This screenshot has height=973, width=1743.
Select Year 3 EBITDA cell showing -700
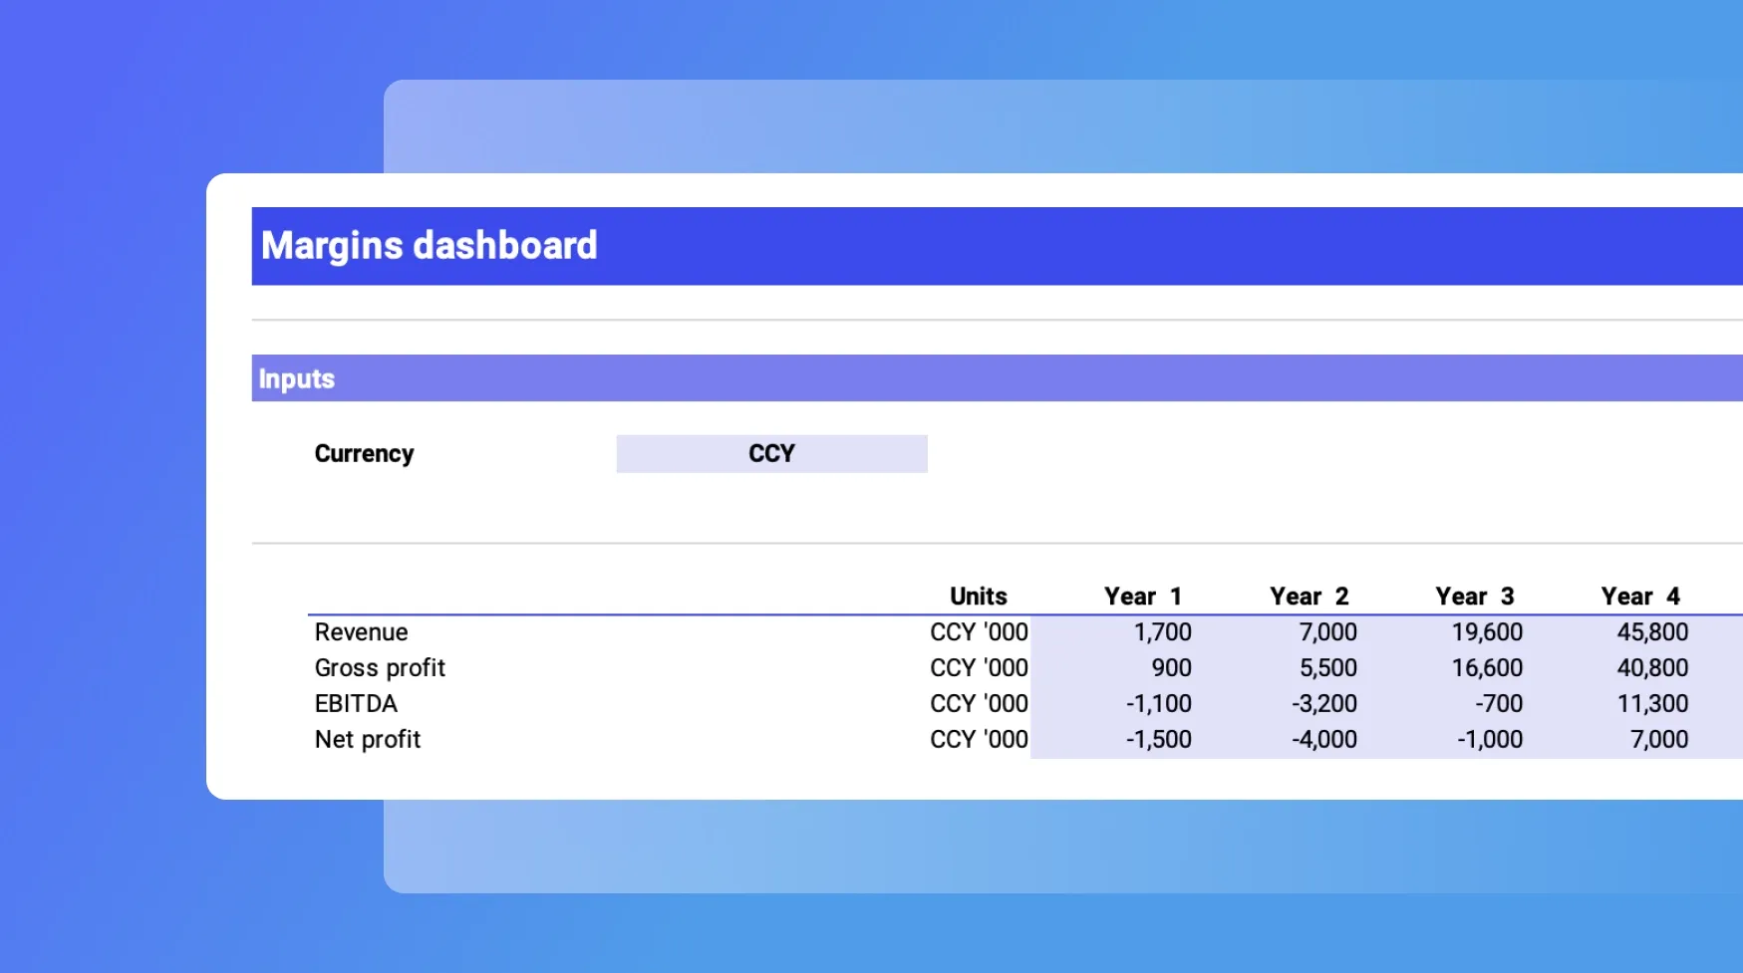click(x=1499, y=704)
